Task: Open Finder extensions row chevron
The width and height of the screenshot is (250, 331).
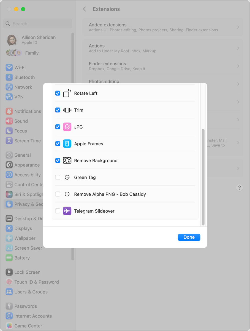Action: 238,66
